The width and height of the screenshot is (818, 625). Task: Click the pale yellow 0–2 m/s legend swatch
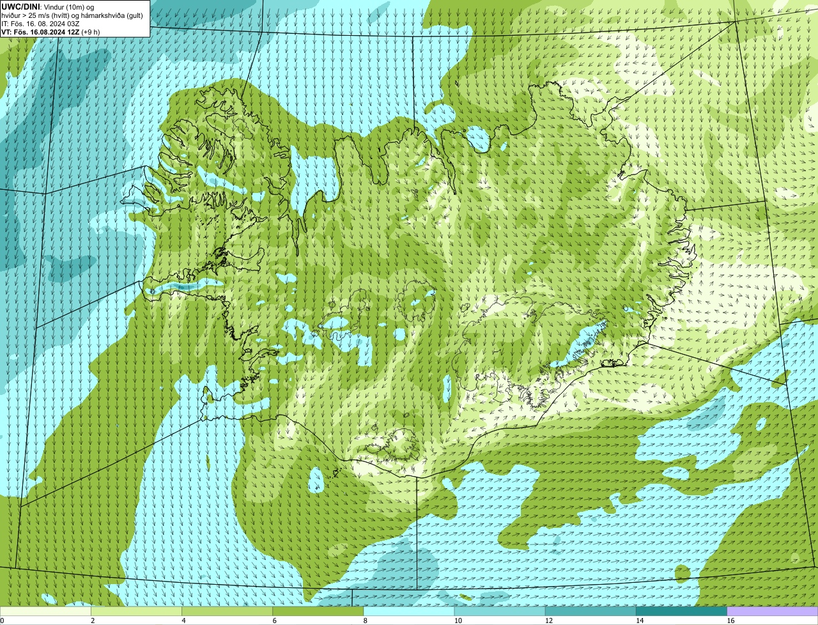[x=45, y=612]
